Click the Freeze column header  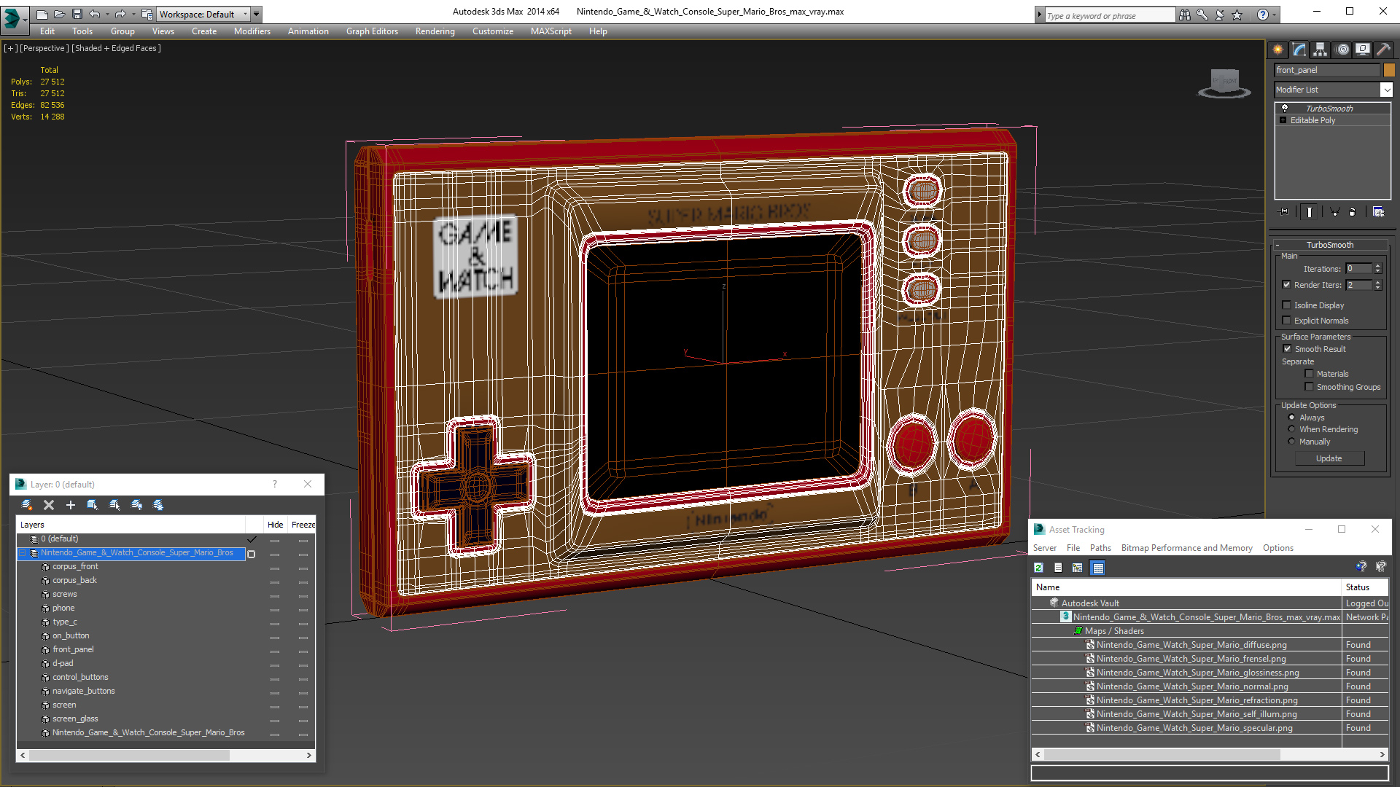(x=303, y=525)
